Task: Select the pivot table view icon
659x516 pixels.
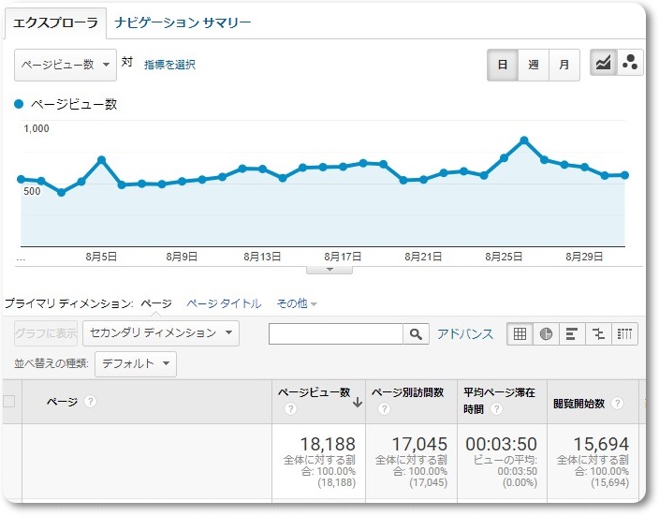Action: point(624,334)
